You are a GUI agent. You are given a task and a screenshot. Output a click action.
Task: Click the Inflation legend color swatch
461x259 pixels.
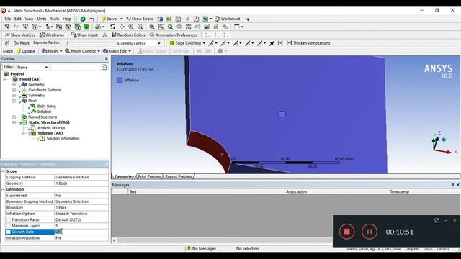(x=120, y=80)
